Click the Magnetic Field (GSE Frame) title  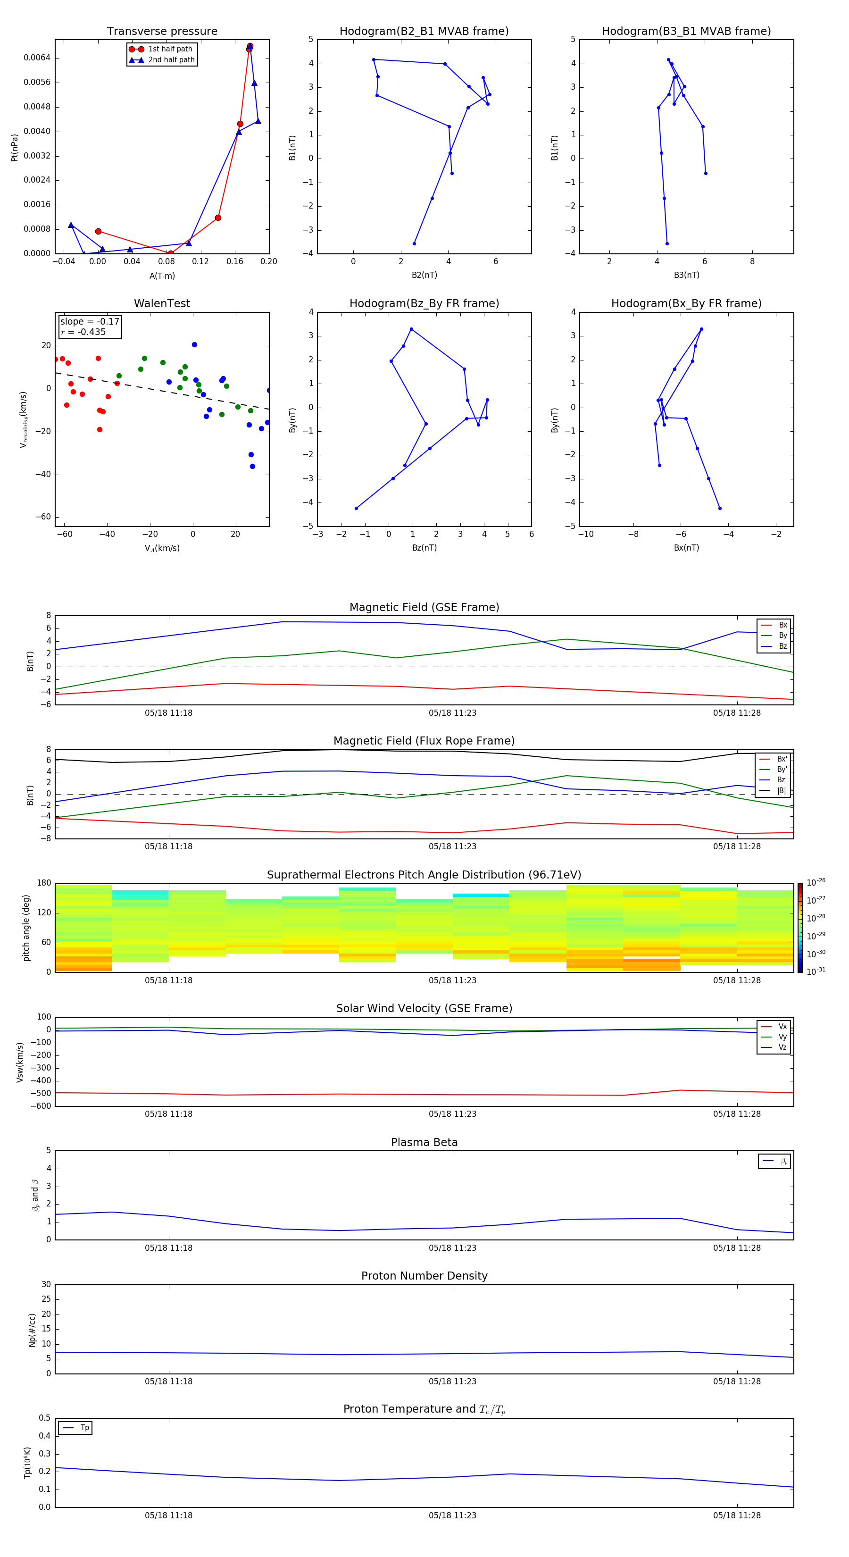424,607
